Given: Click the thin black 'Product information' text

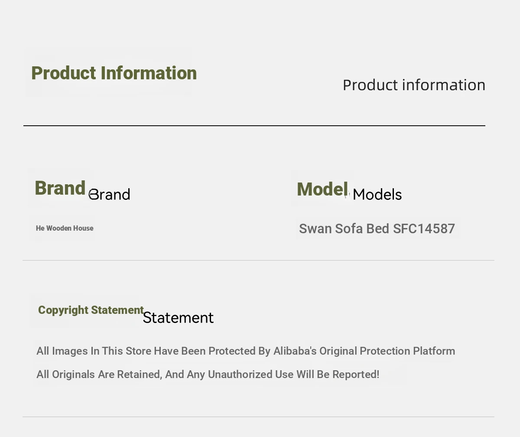Looking at the screenshot, I should 414,85.
